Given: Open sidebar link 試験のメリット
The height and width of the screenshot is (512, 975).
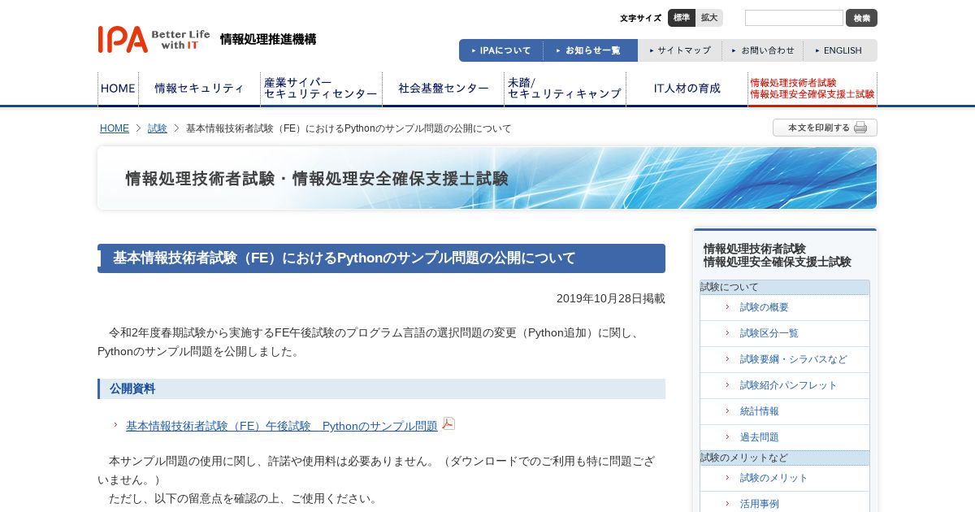Looking at the screenshot, I should (x=774, y=478).
